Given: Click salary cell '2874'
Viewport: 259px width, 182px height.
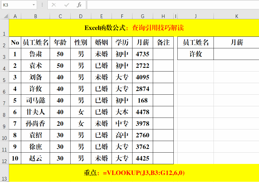Looking at the screenshot, I should tap(143, 89).
